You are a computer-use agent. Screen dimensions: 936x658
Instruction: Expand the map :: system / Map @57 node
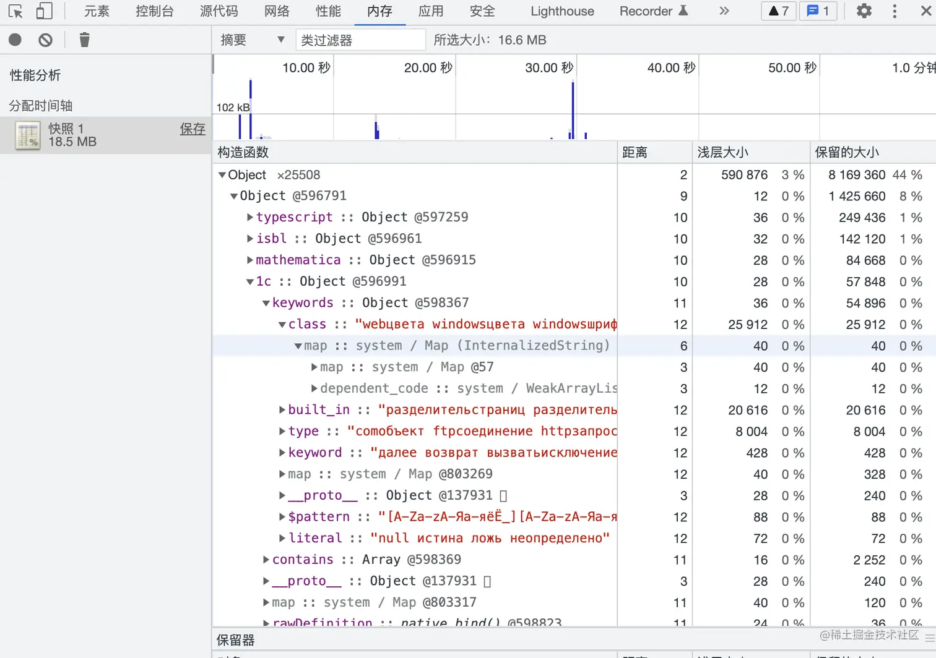314,367
